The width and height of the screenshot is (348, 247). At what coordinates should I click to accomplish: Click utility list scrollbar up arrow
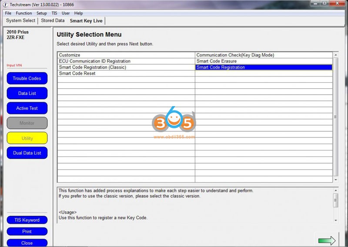[336, 55]
